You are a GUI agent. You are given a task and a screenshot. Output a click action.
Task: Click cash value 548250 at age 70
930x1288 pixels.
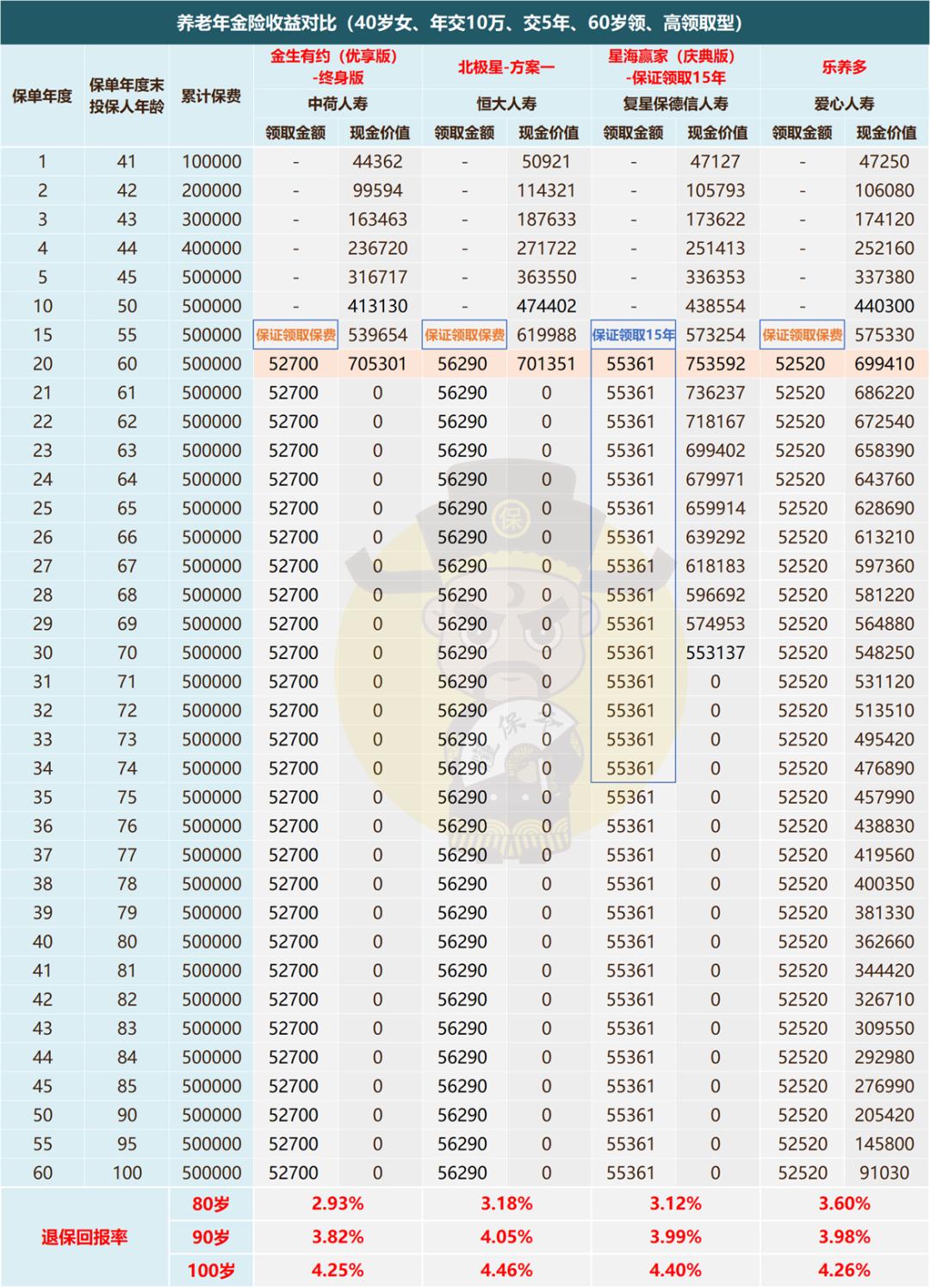click(884, 653)
